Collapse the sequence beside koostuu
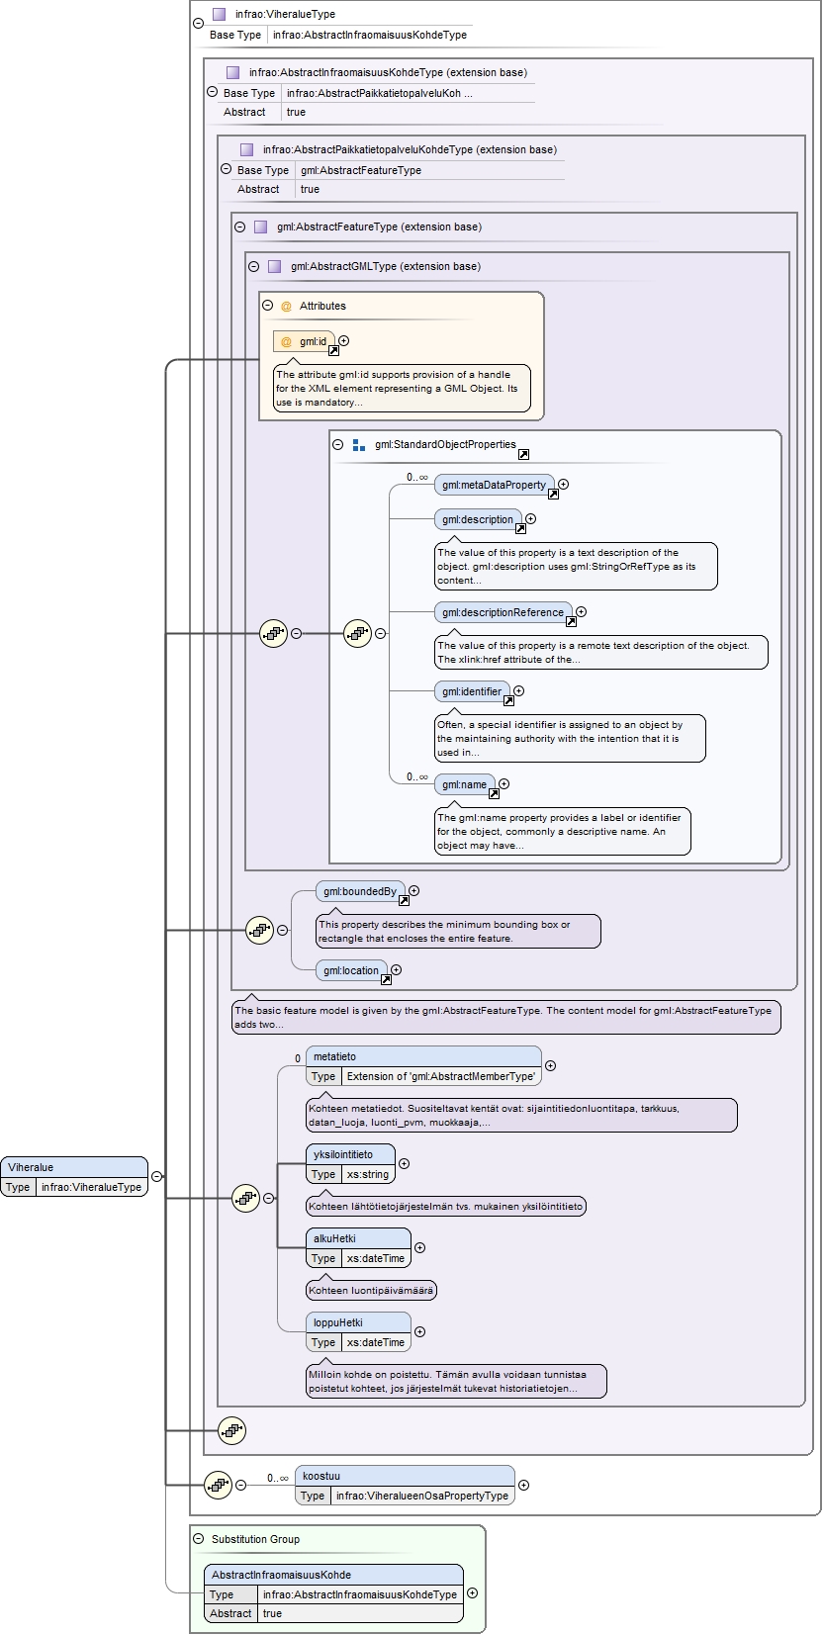This screenshot has height=1635, width=823. (x=240, y=1484)
